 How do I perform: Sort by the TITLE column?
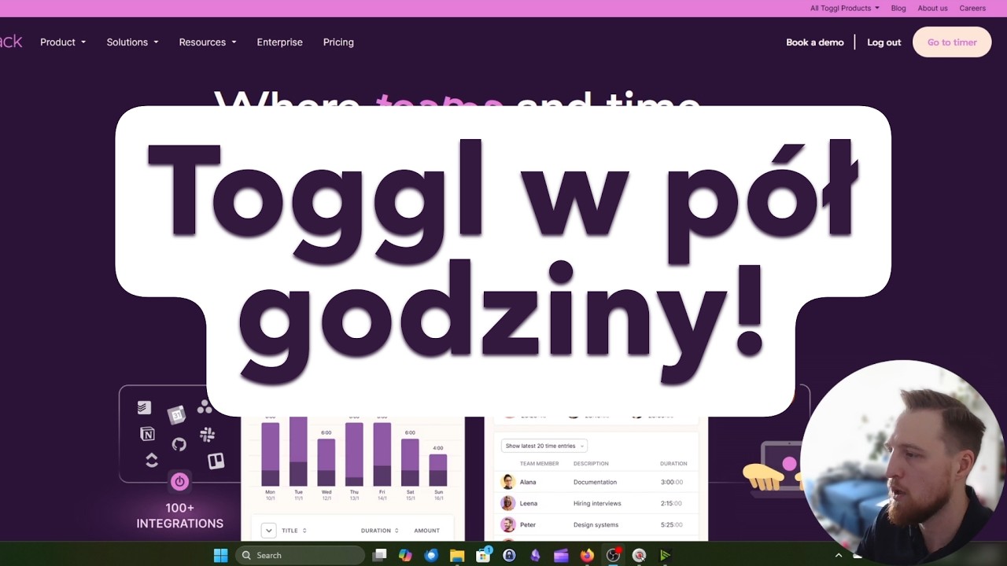coord(294,531)
